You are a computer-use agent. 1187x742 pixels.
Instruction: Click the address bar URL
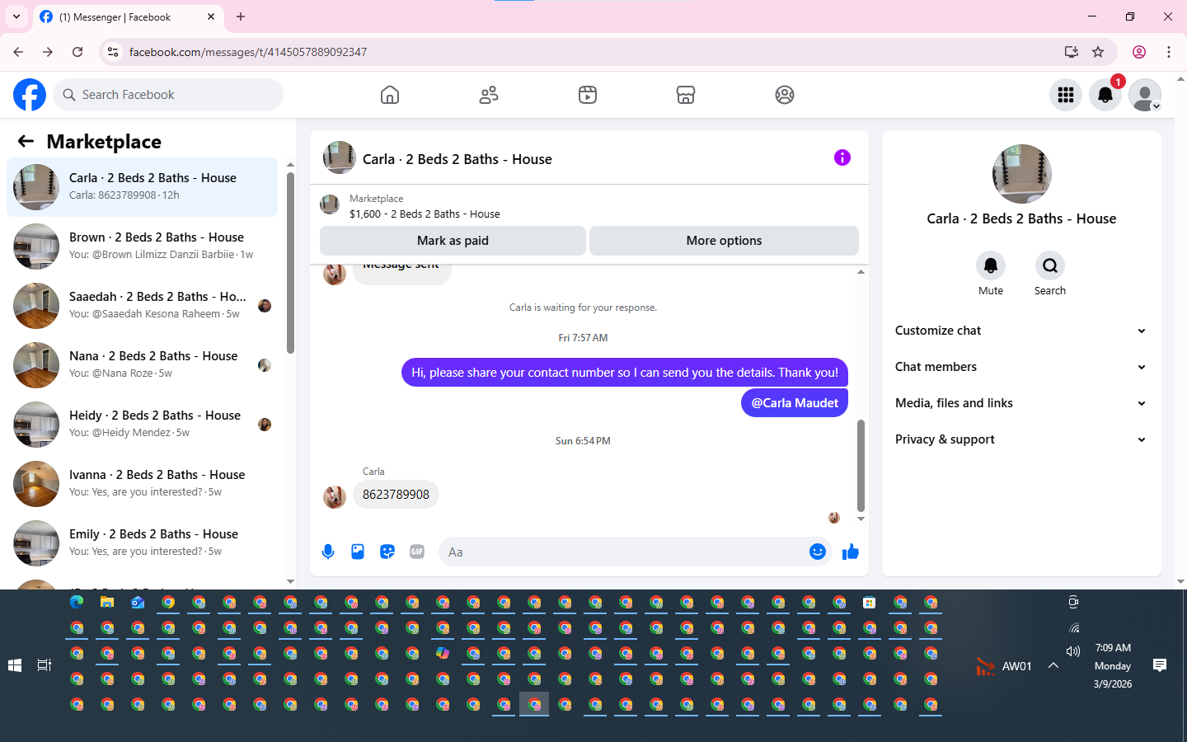(247, 52)
